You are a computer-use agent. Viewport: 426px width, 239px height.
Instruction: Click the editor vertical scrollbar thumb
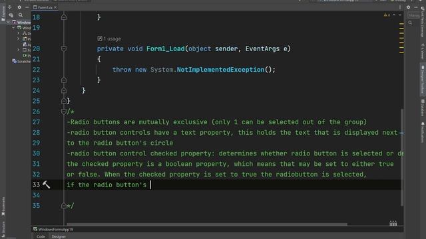pos(402,157)
